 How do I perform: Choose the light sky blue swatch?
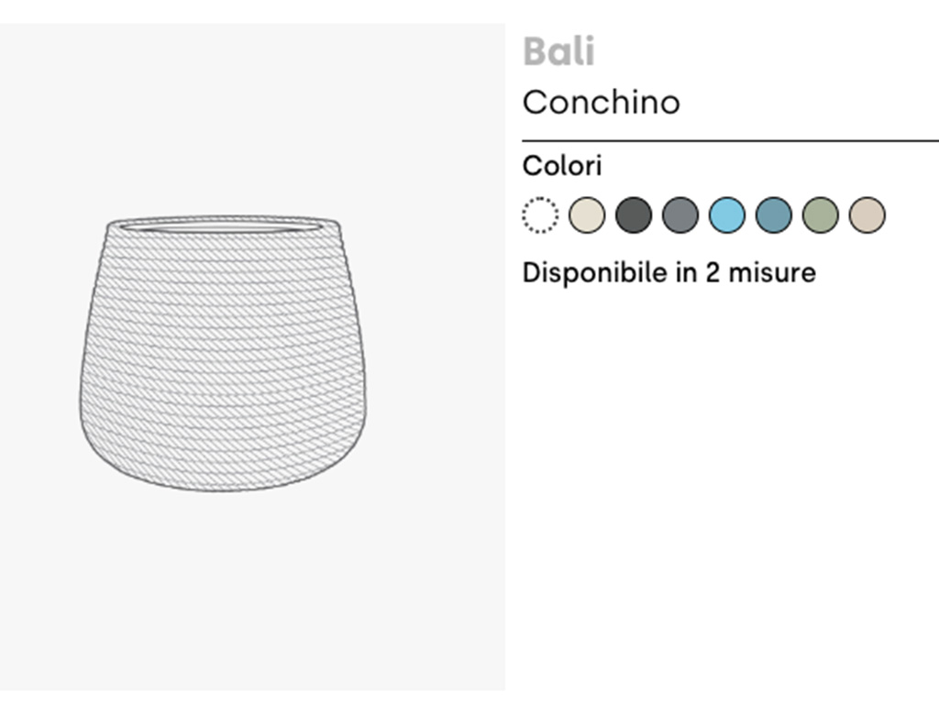(x=727, y=215)
